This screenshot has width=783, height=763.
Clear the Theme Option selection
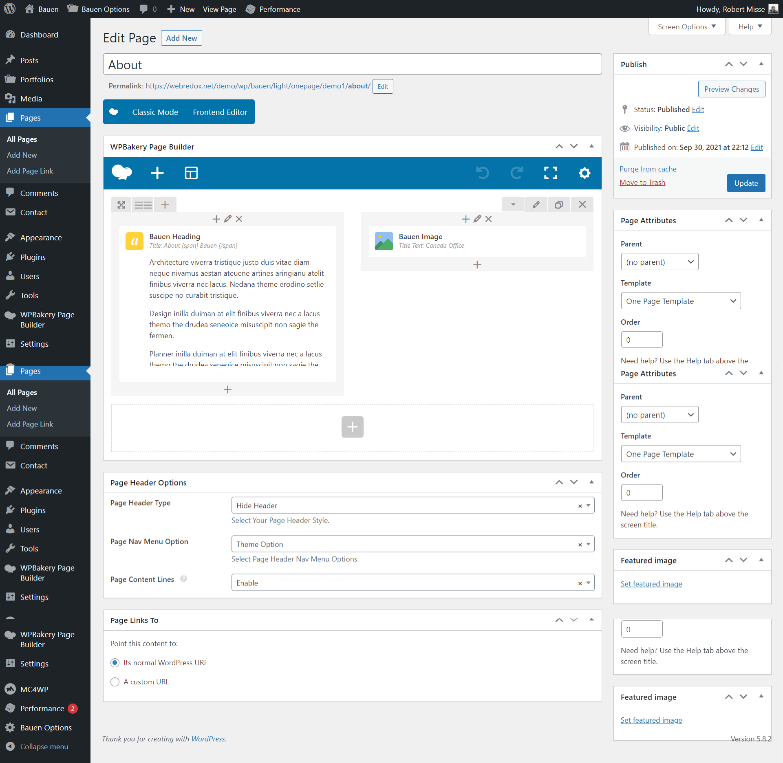pos(580,545)
